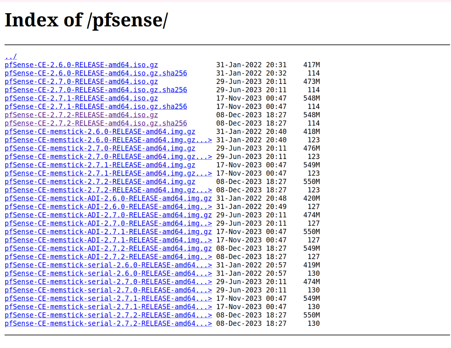Screen dimensions: 451x348
Task: Select the '31-Jan-2022 20:49' timestamp
Action: [x=251, y=207]
